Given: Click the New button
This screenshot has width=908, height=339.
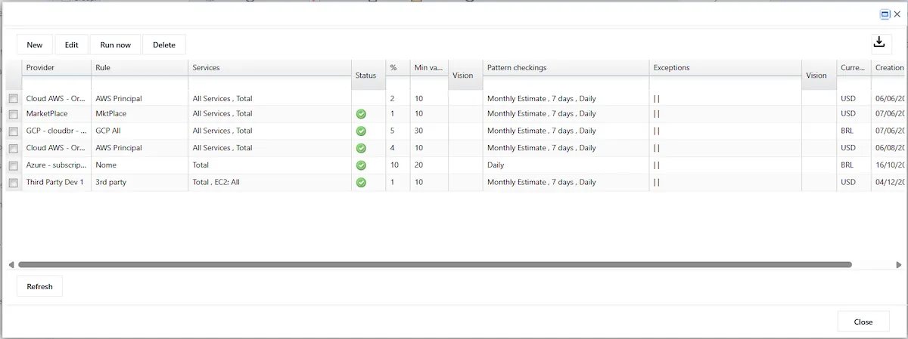Looking at the screenshot, I should [x=35, y=45].
